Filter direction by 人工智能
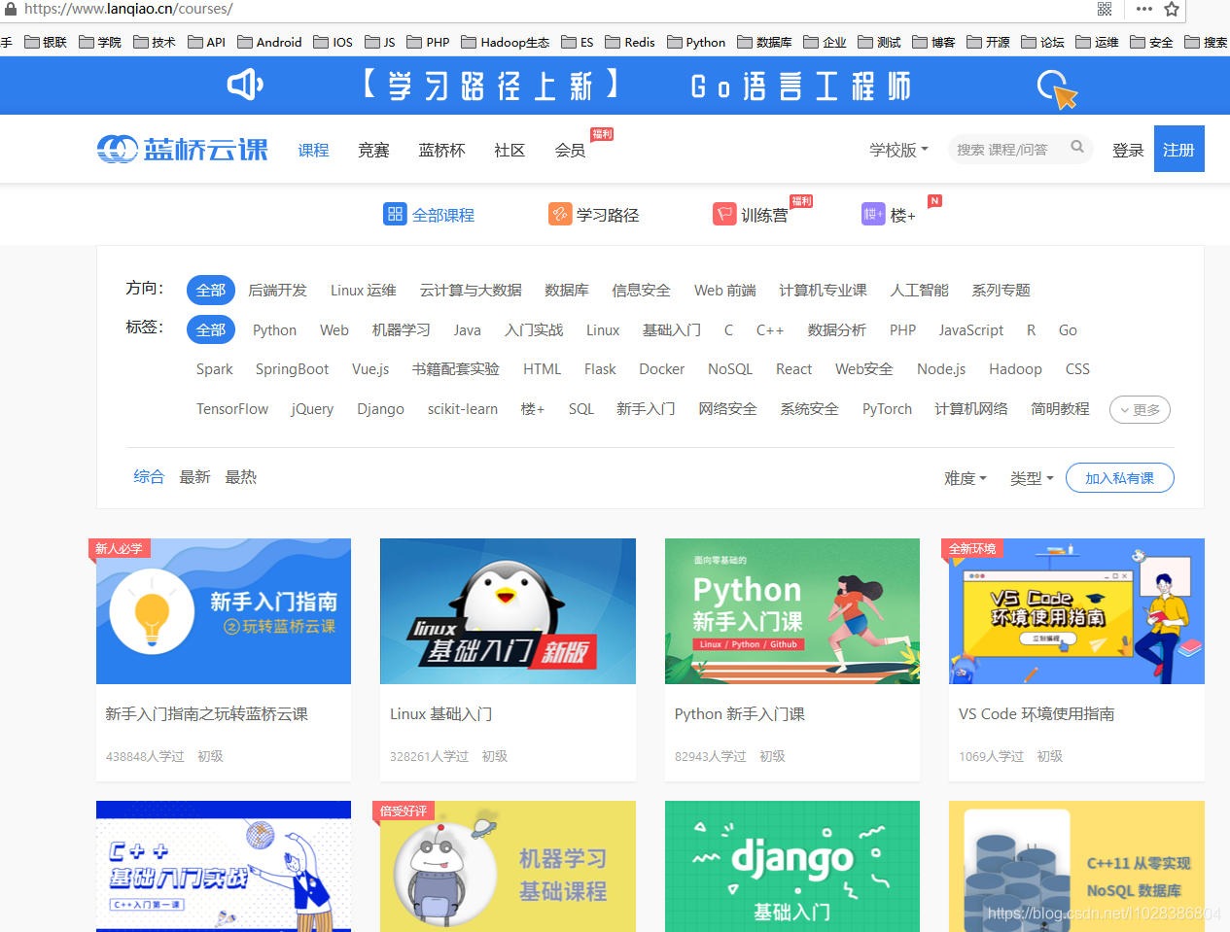The height and width of the screenshot is (932, 1230). click(920, 290)
